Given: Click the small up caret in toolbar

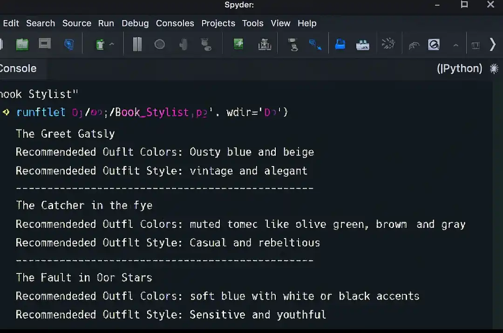Looking at the screenshot, I should pos(455,45).
